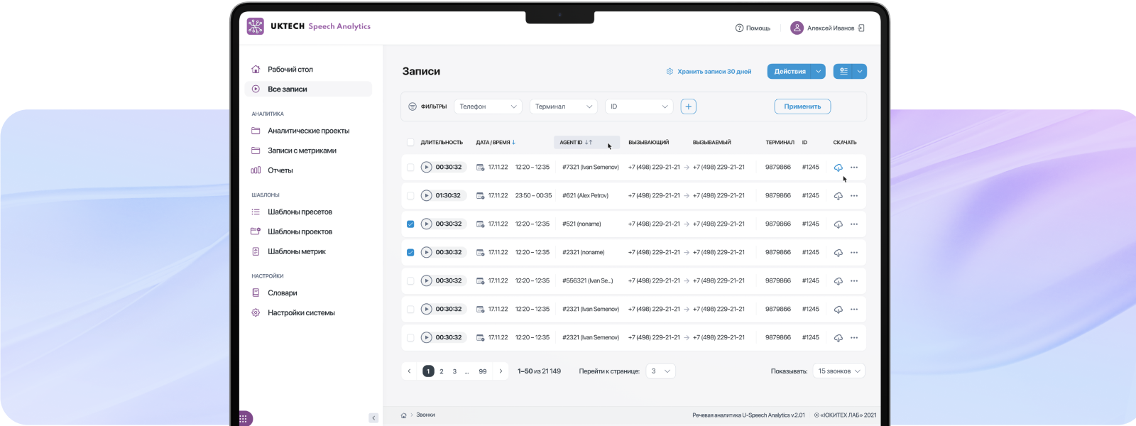This screenshot has height=426, width=1136.
Task: Click the gear icon beside Хранить записи
Action: [670, 72]
